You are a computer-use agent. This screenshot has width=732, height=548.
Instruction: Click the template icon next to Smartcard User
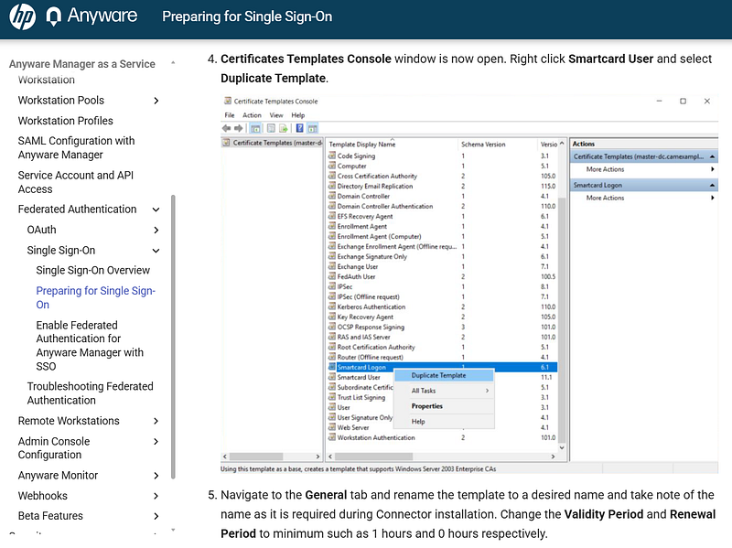(x=332, y=377)
